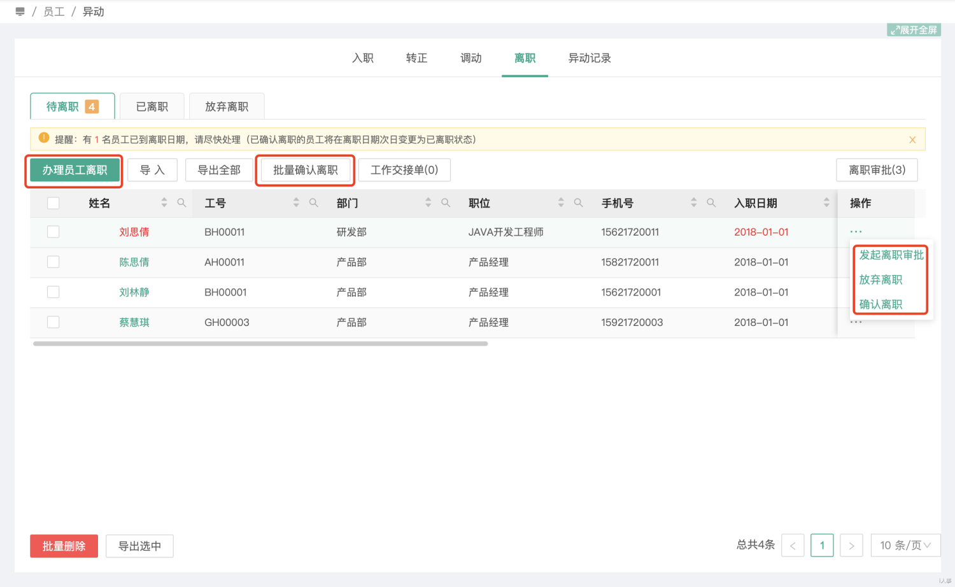This screenshot has height=587, width=955.
Task: Switch to the 转正 tab
Action: (417, 58)
